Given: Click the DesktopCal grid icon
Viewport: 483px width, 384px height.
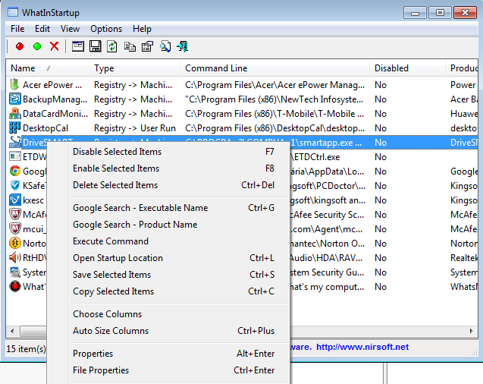Looking at the screenshot, I should click(15, 128).
